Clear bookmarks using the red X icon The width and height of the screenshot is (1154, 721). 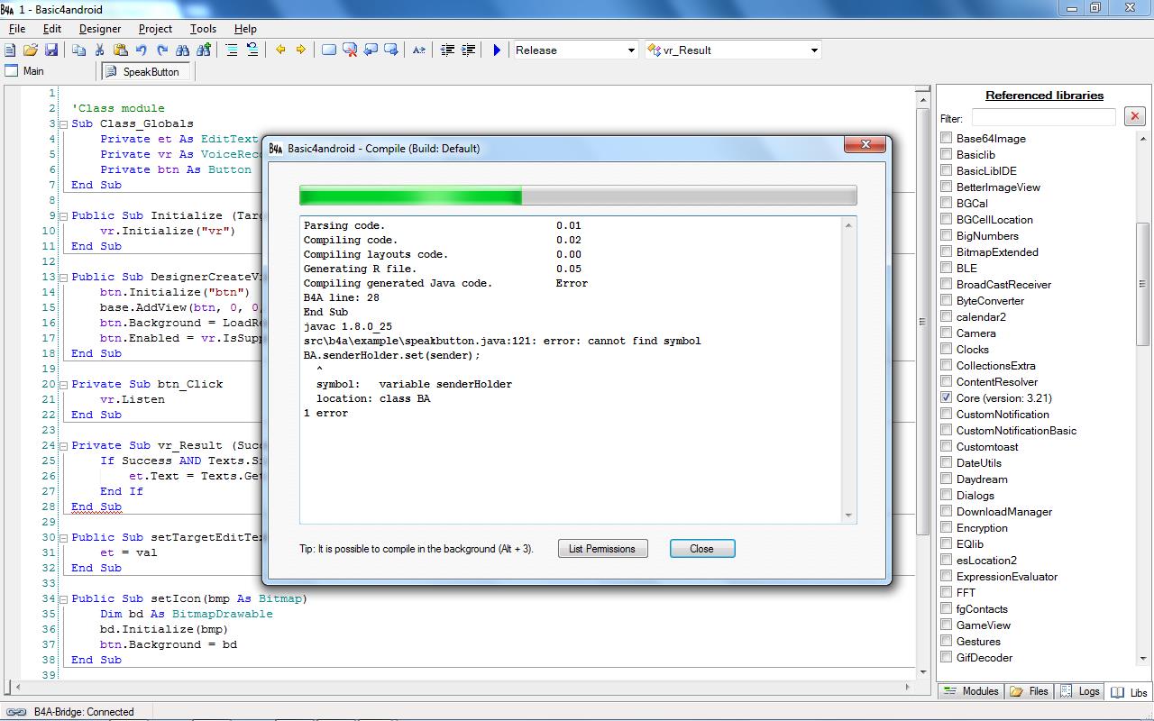tap(350, 50)
